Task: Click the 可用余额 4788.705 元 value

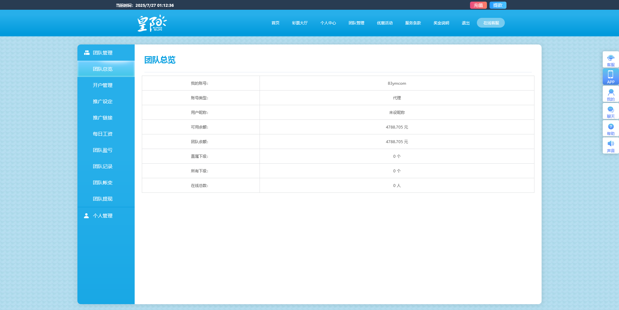Action: click(397, 127)
